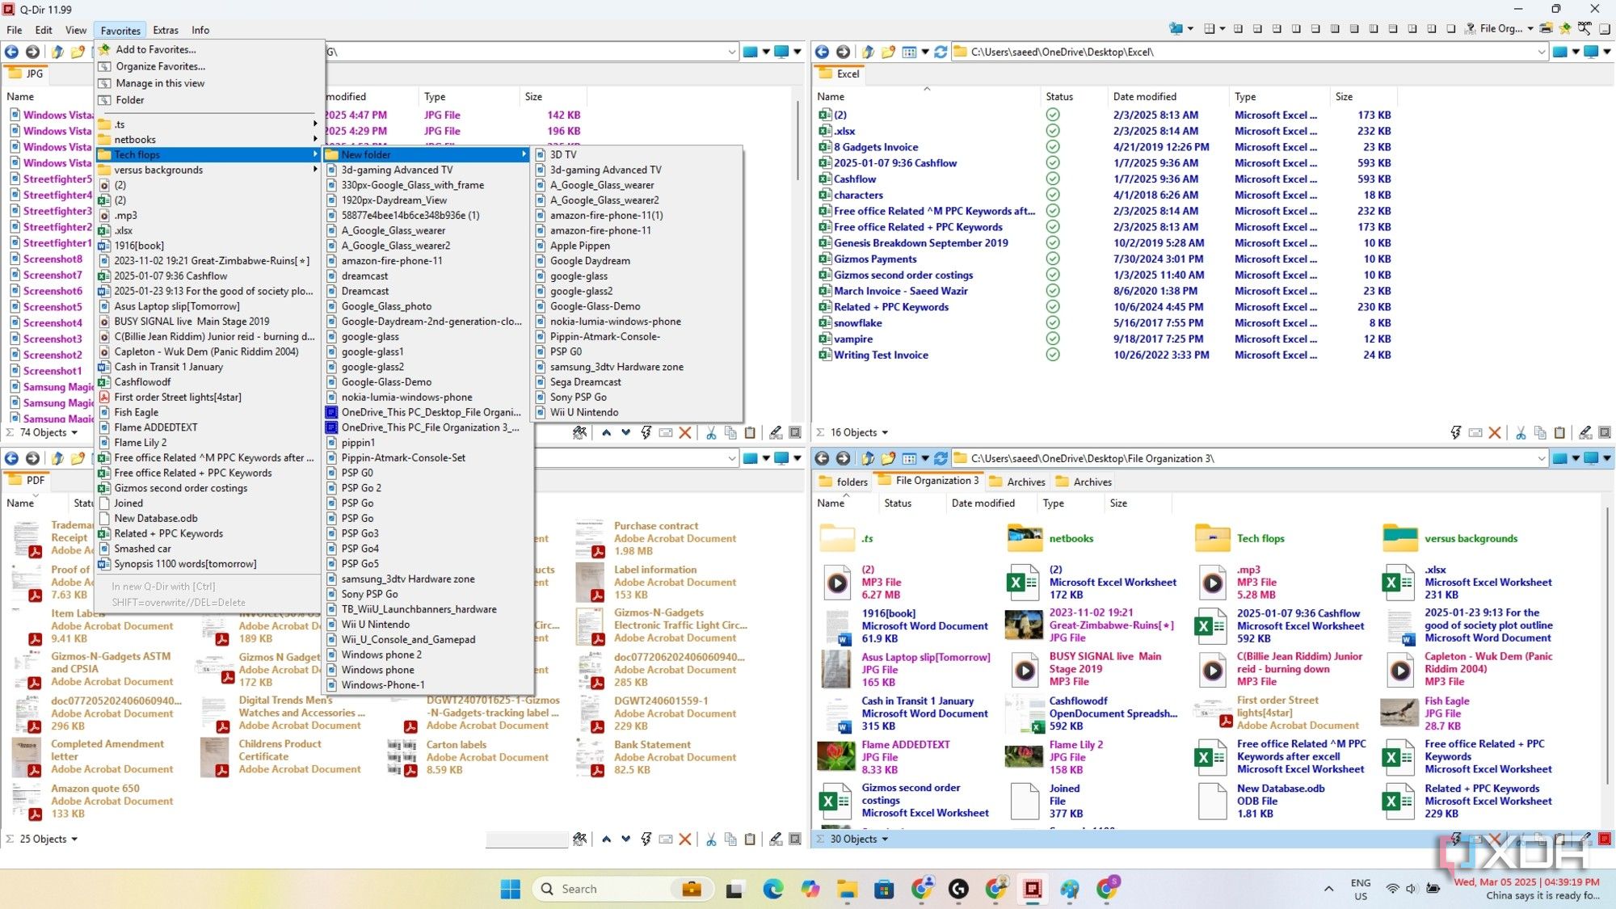Select Manage in this view entry
The width and height of the screenshot is (1616, 909).
[160, 83]
